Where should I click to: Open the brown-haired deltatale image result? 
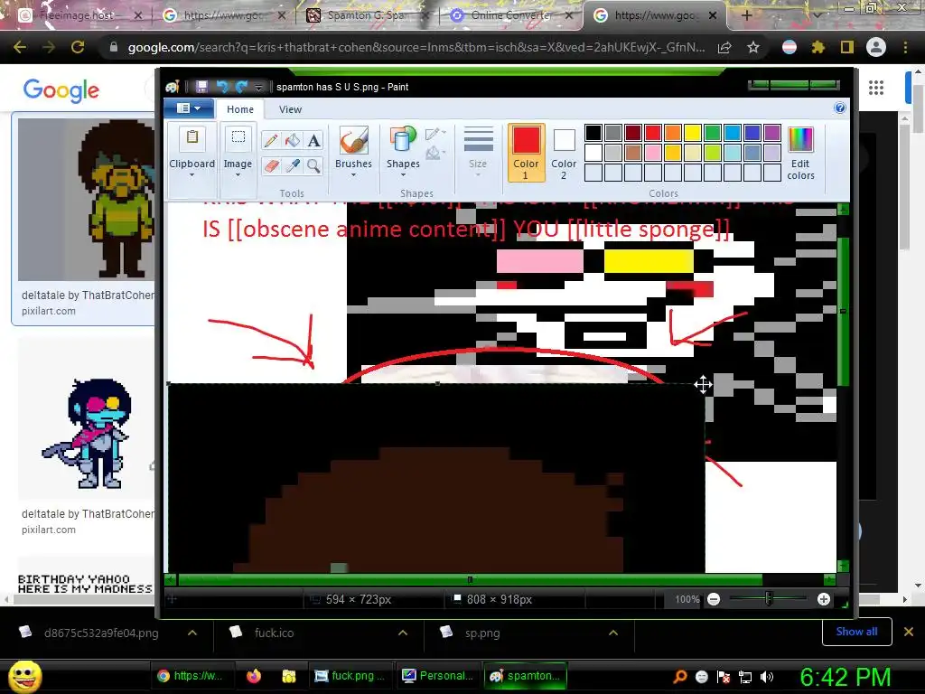pos(86,199)
